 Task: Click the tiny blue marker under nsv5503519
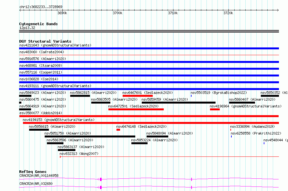(191, 96)
